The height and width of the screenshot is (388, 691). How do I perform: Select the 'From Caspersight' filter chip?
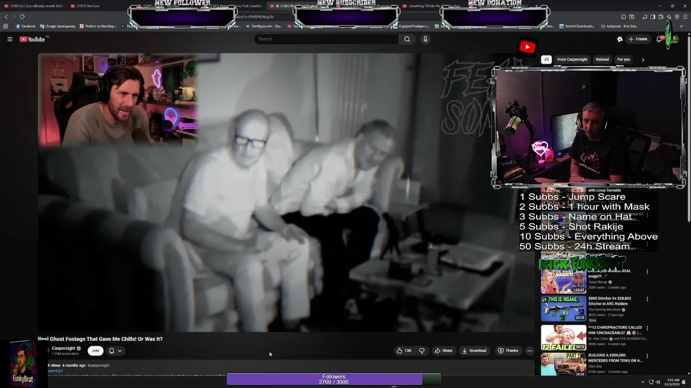(572, 59)
